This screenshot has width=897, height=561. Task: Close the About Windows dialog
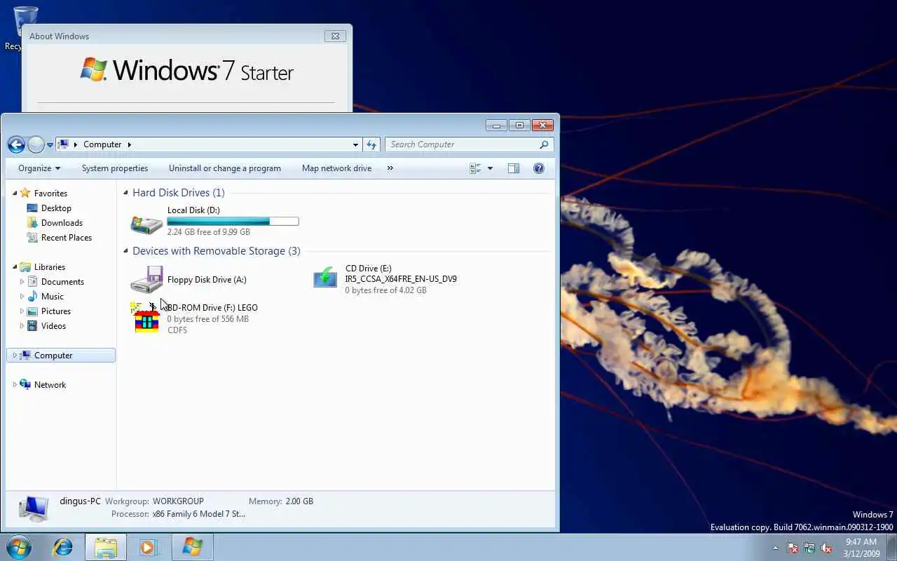point(335,36)
